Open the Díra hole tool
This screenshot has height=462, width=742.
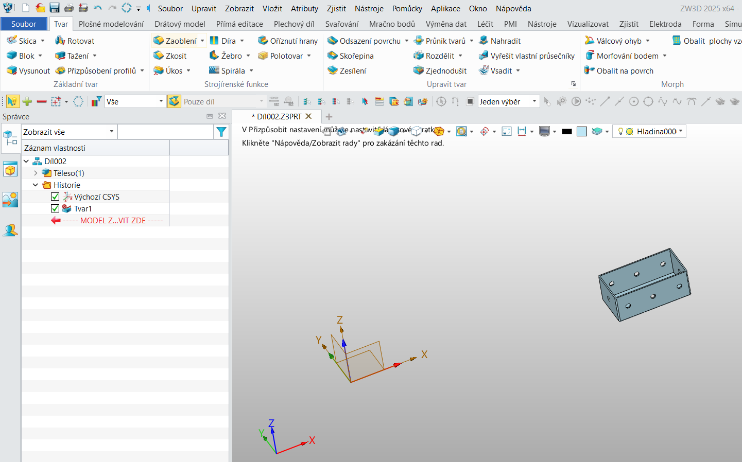coord(222,41)
